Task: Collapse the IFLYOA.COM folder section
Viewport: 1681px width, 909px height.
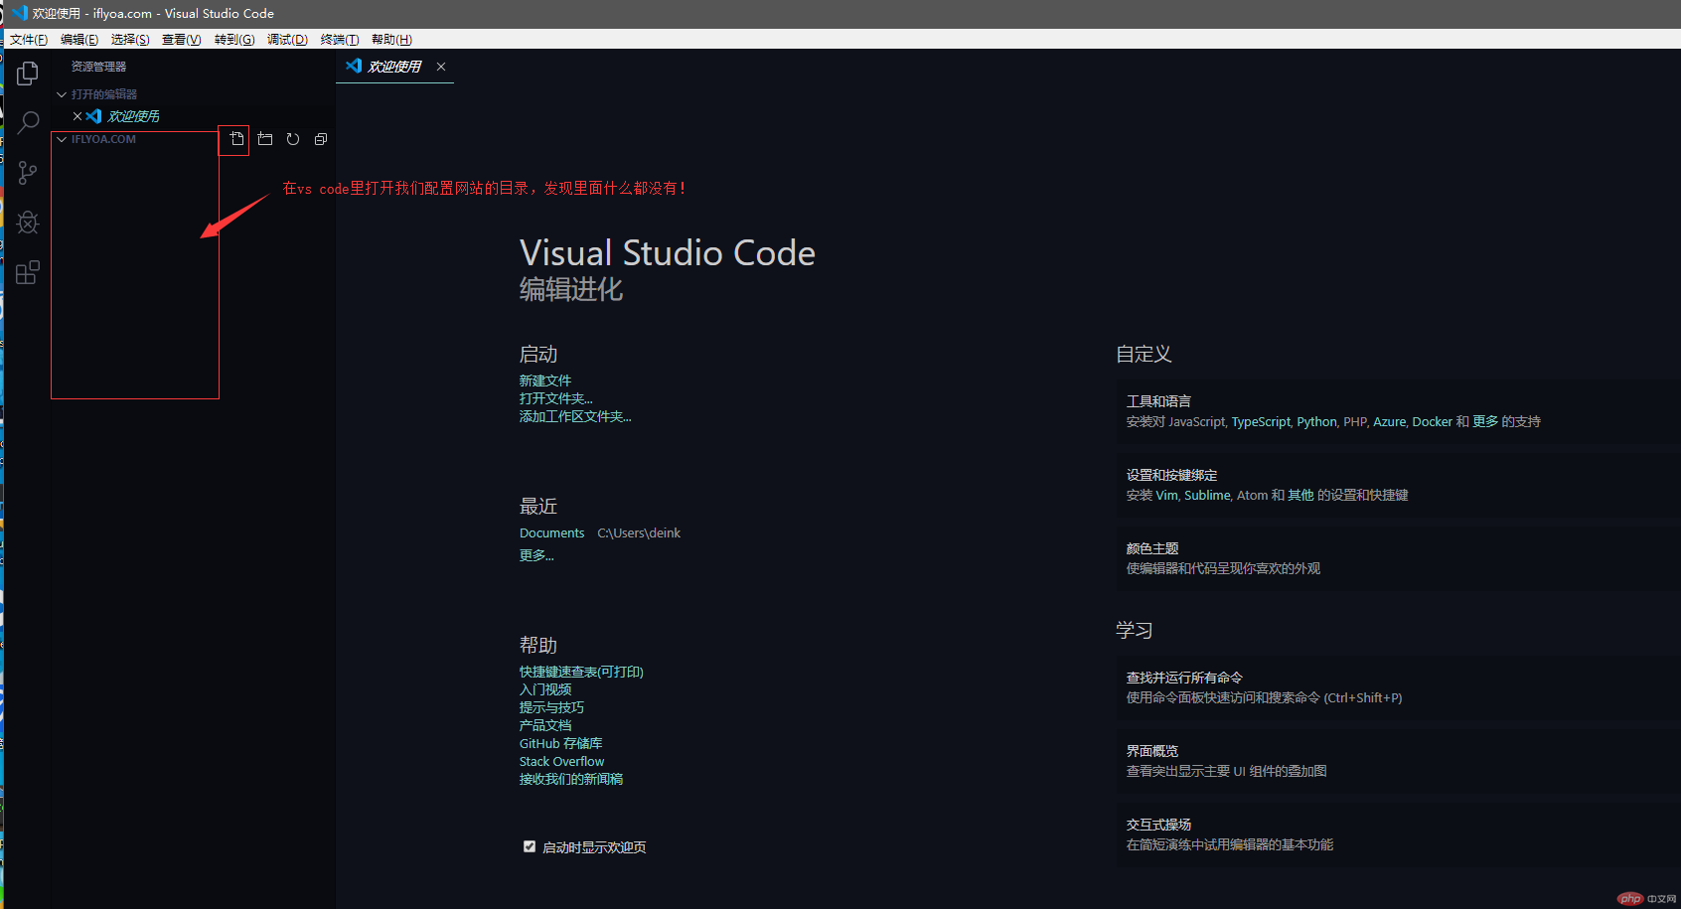Action: coord(62,139)
